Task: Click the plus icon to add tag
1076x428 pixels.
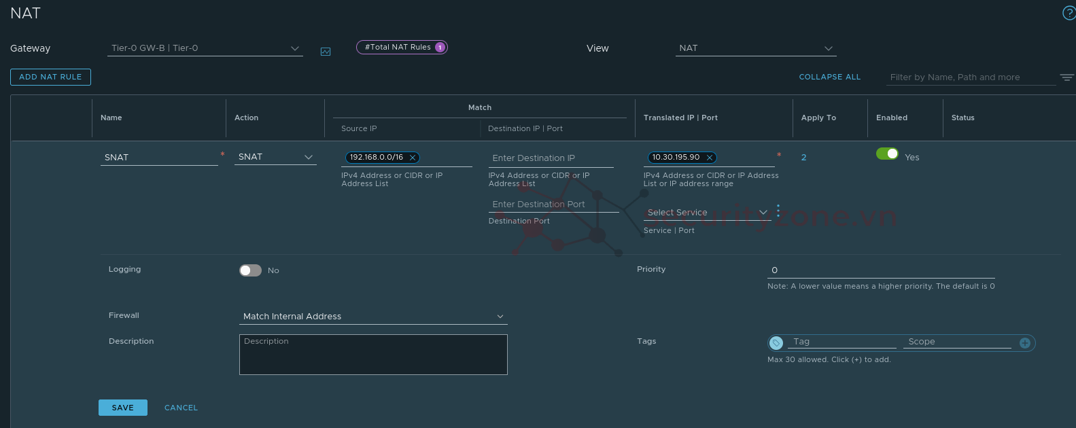Action: pos(1025,343)
